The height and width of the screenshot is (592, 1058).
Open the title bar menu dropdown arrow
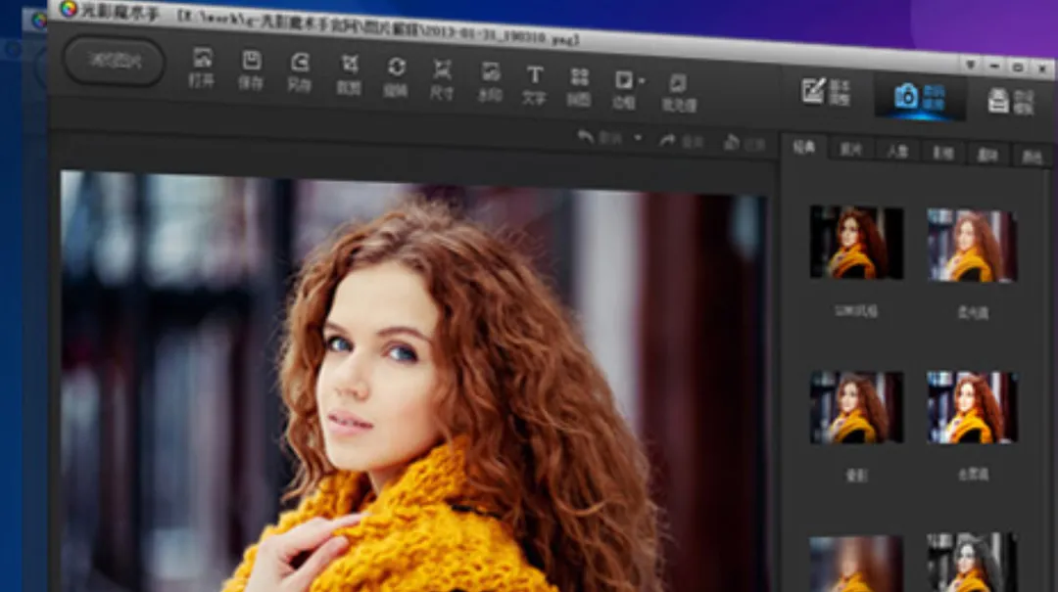tap(971, 66)
